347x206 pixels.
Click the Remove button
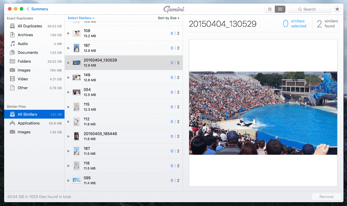[326, 197]
